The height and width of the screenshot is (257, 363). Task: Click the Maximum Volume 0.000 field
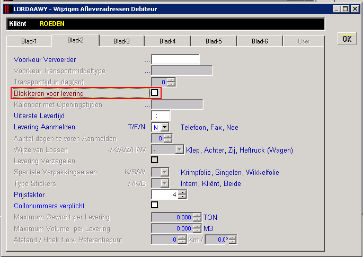172,228
